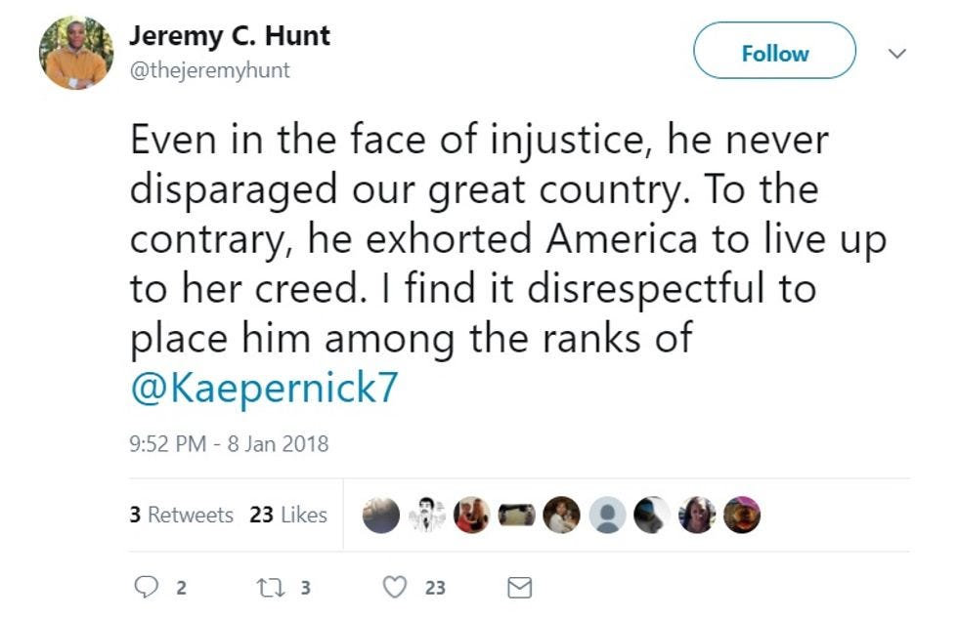Screen dimensions: 958x620
Task: Click the default gray silhouette liker avatar
Action: (608, 516)
